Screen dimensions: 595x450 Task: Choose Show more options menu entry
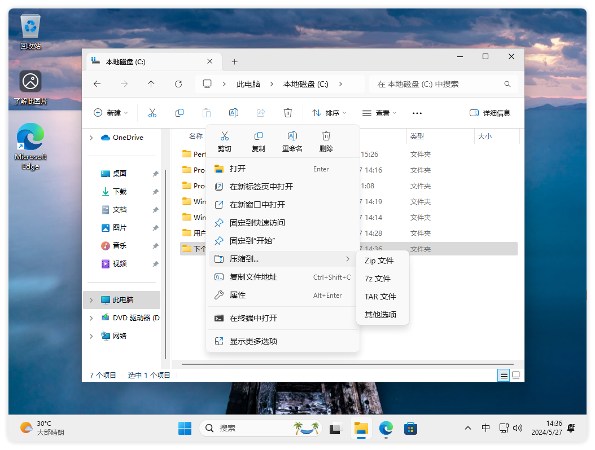coord(253,341)
